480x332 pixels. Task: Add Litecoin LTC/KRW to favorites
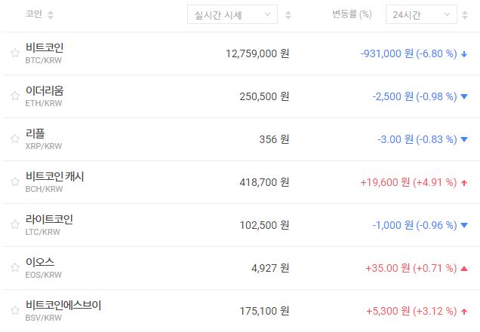(14, 225)
